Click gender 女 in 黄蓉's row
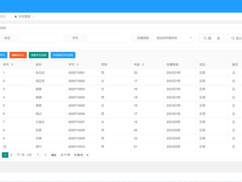This screenshot has width=242, height=182. point(103,106)
